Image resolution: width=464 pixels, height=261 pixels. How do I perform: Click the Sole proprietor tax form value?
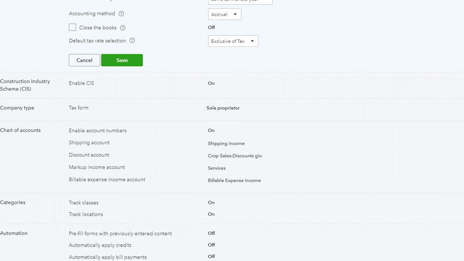223,108
